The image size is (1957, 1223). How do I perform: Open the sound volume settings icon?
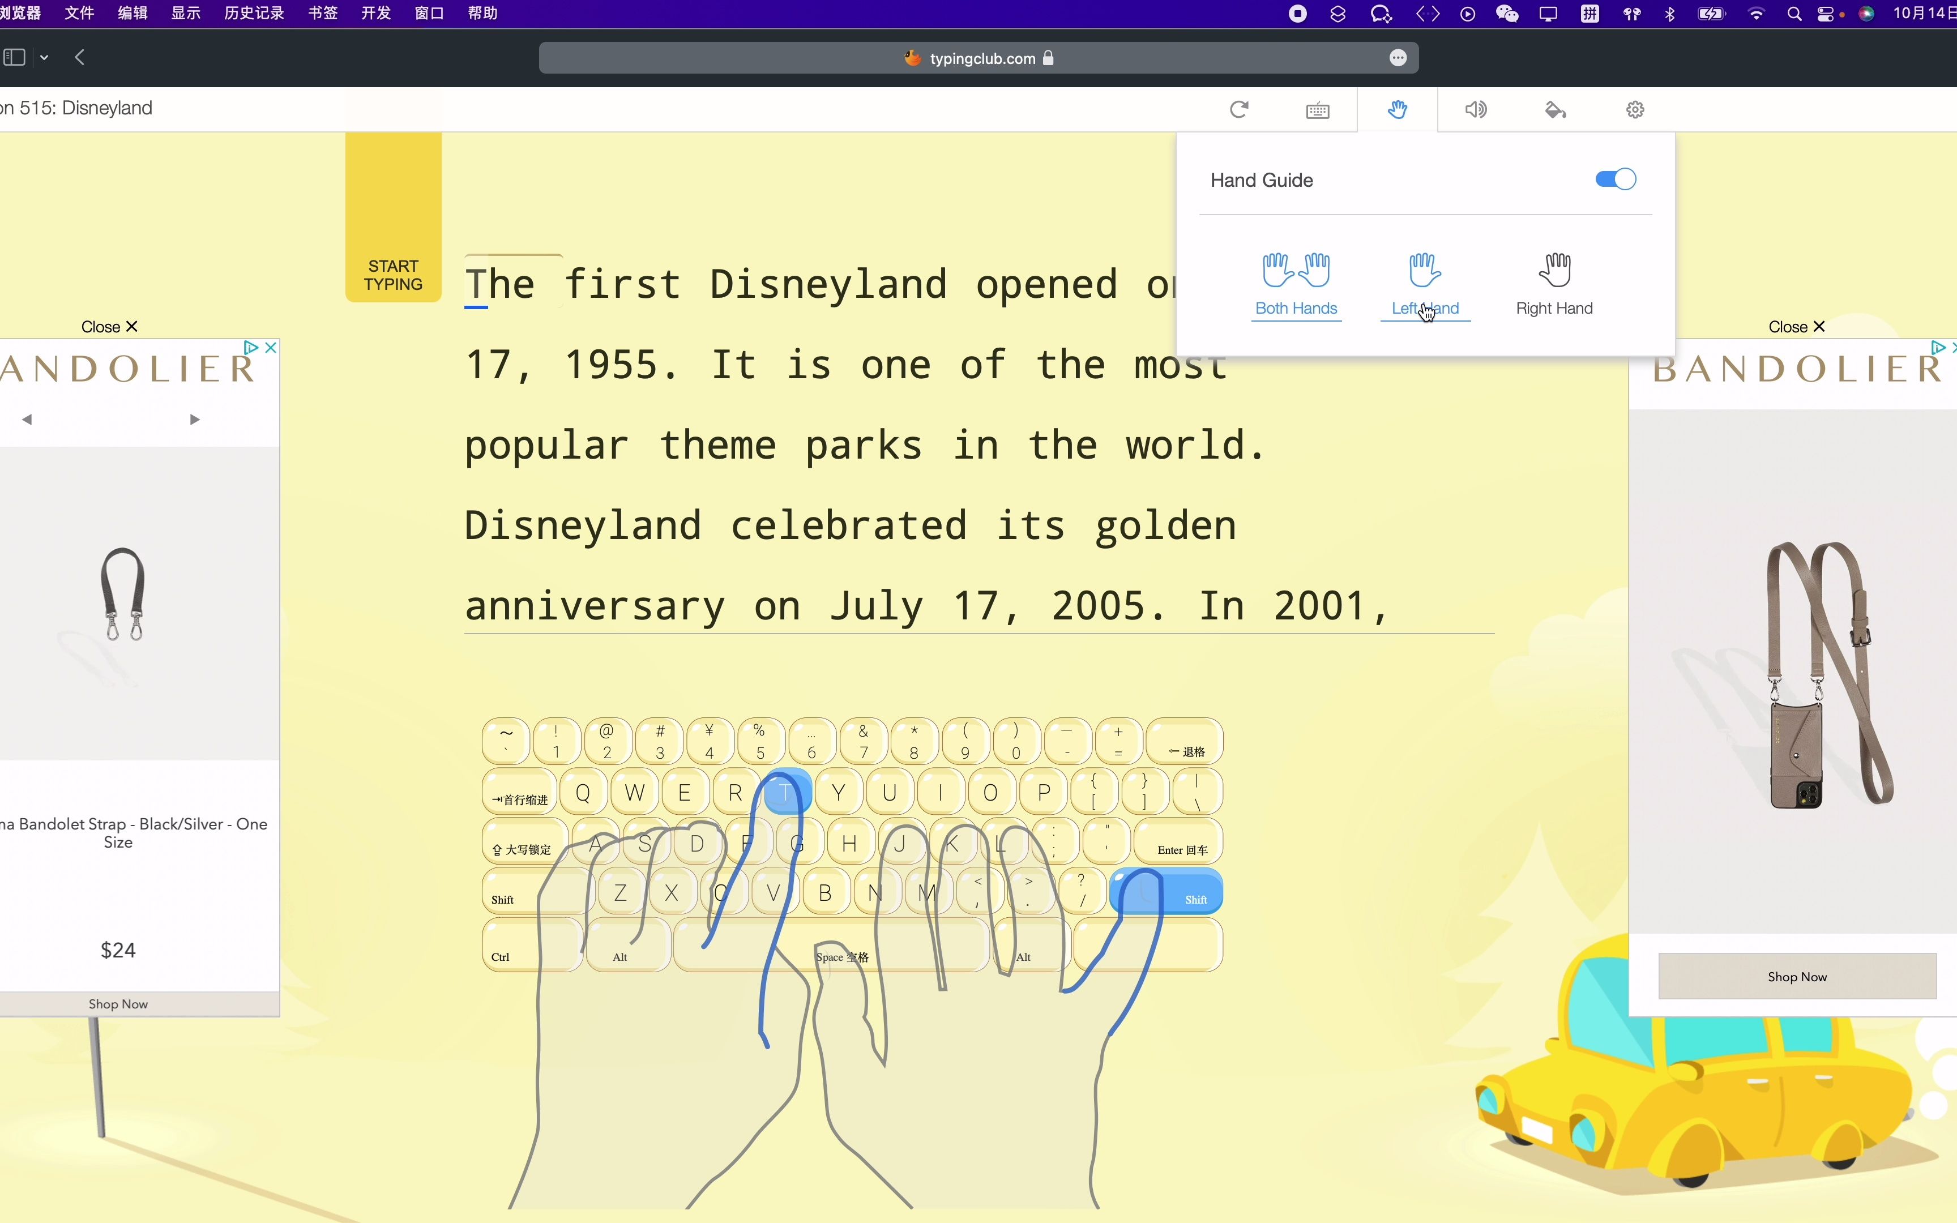tap(1476, 109)
